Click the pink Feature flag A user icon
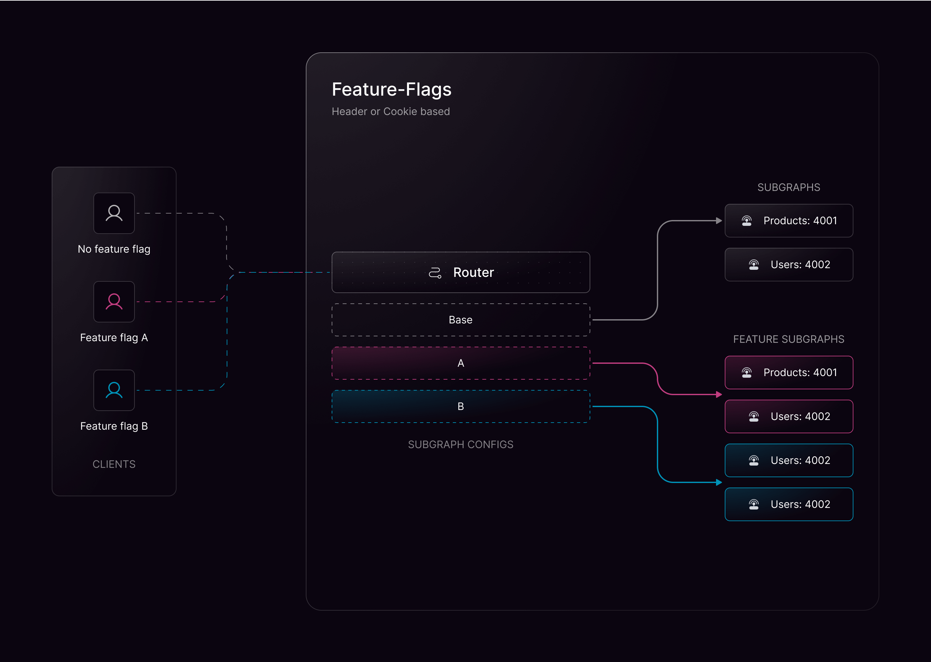The width and height of the screenshot is (931, 662). coord(114,302)
